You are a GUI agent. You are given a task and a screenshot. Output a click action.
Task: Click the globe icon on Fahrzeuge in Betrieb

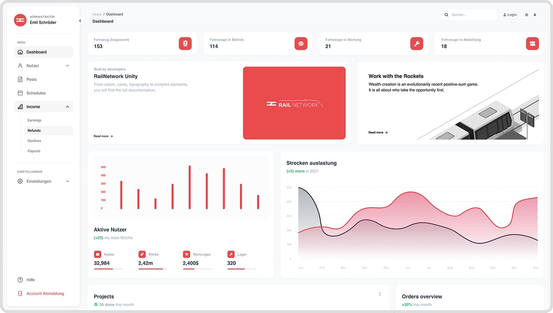pyautogui.click(x=301, y=43)
